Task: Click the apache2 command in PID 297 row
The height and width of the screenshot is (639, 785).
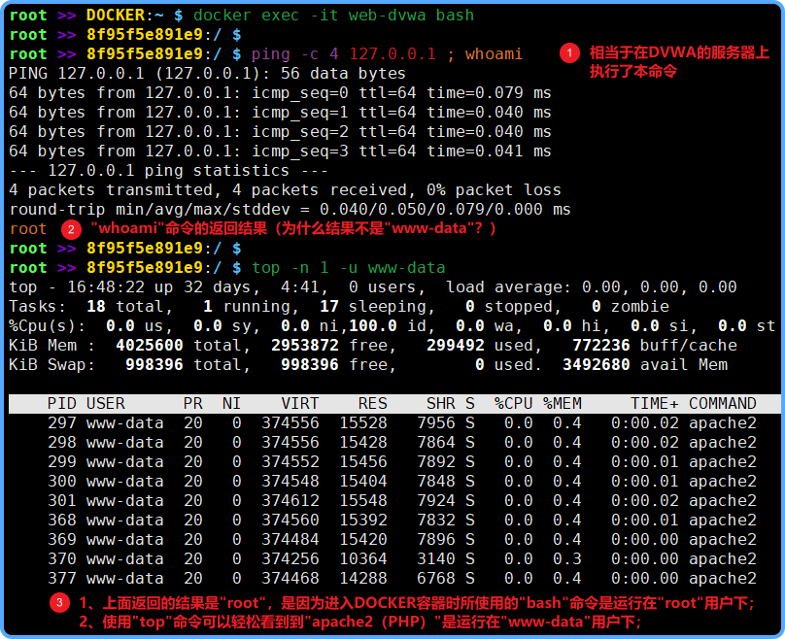Action: pos(723,423)
